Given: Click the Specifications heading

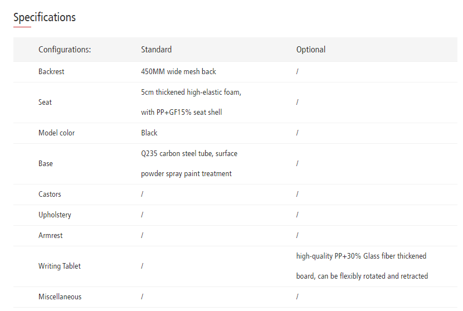Looking at the screenshot, I should coord(45,17).
